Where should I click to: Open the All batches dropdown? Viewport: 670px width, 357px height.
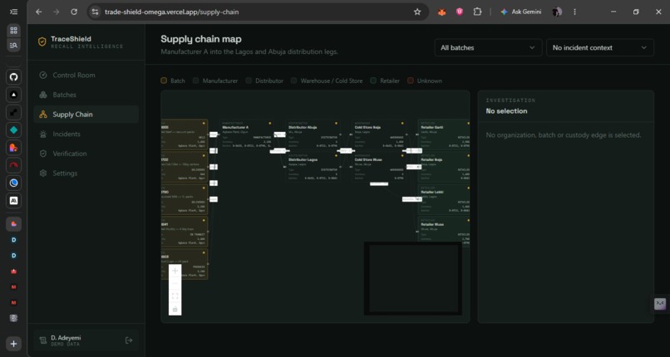click(488, 48)
